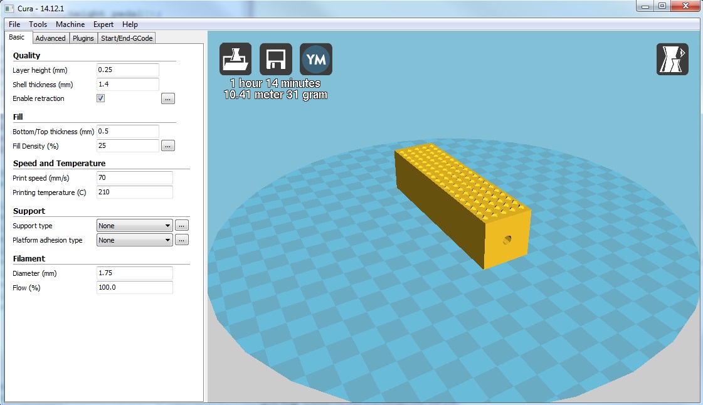
Task: Open Support type settings ellipsis button
Action: [182, 226]
